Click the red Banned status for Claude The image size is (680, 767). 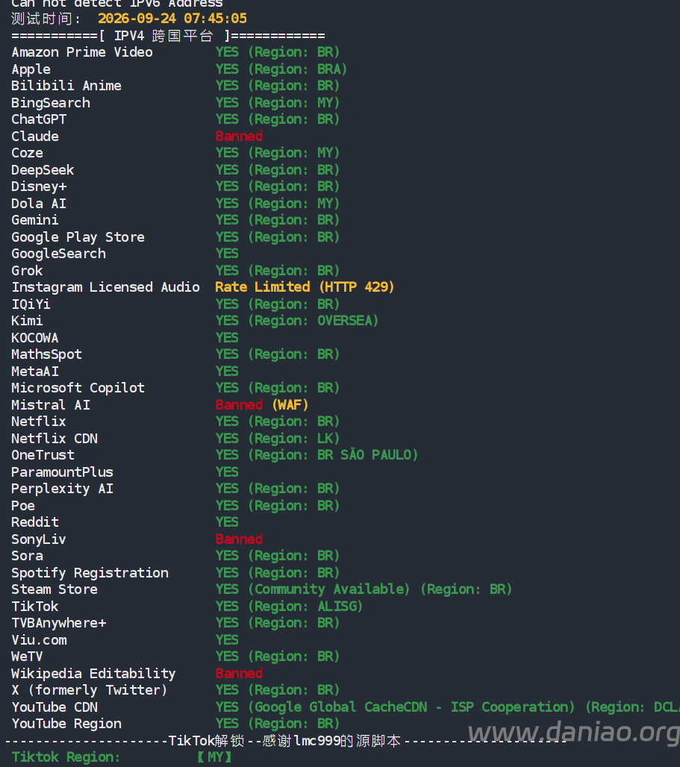pyautogui.click(x=239, y=136)
